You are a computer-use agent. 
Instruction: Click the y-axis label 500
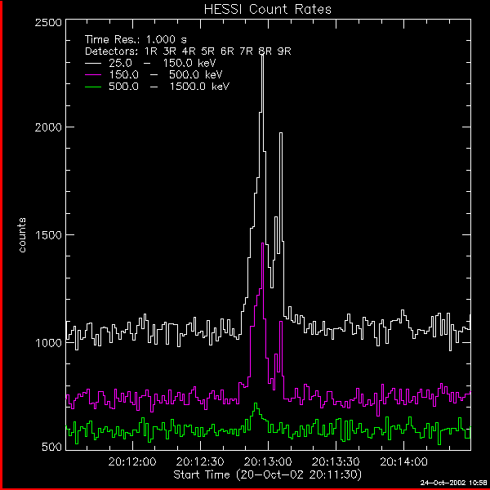click(x=52, y=448)
